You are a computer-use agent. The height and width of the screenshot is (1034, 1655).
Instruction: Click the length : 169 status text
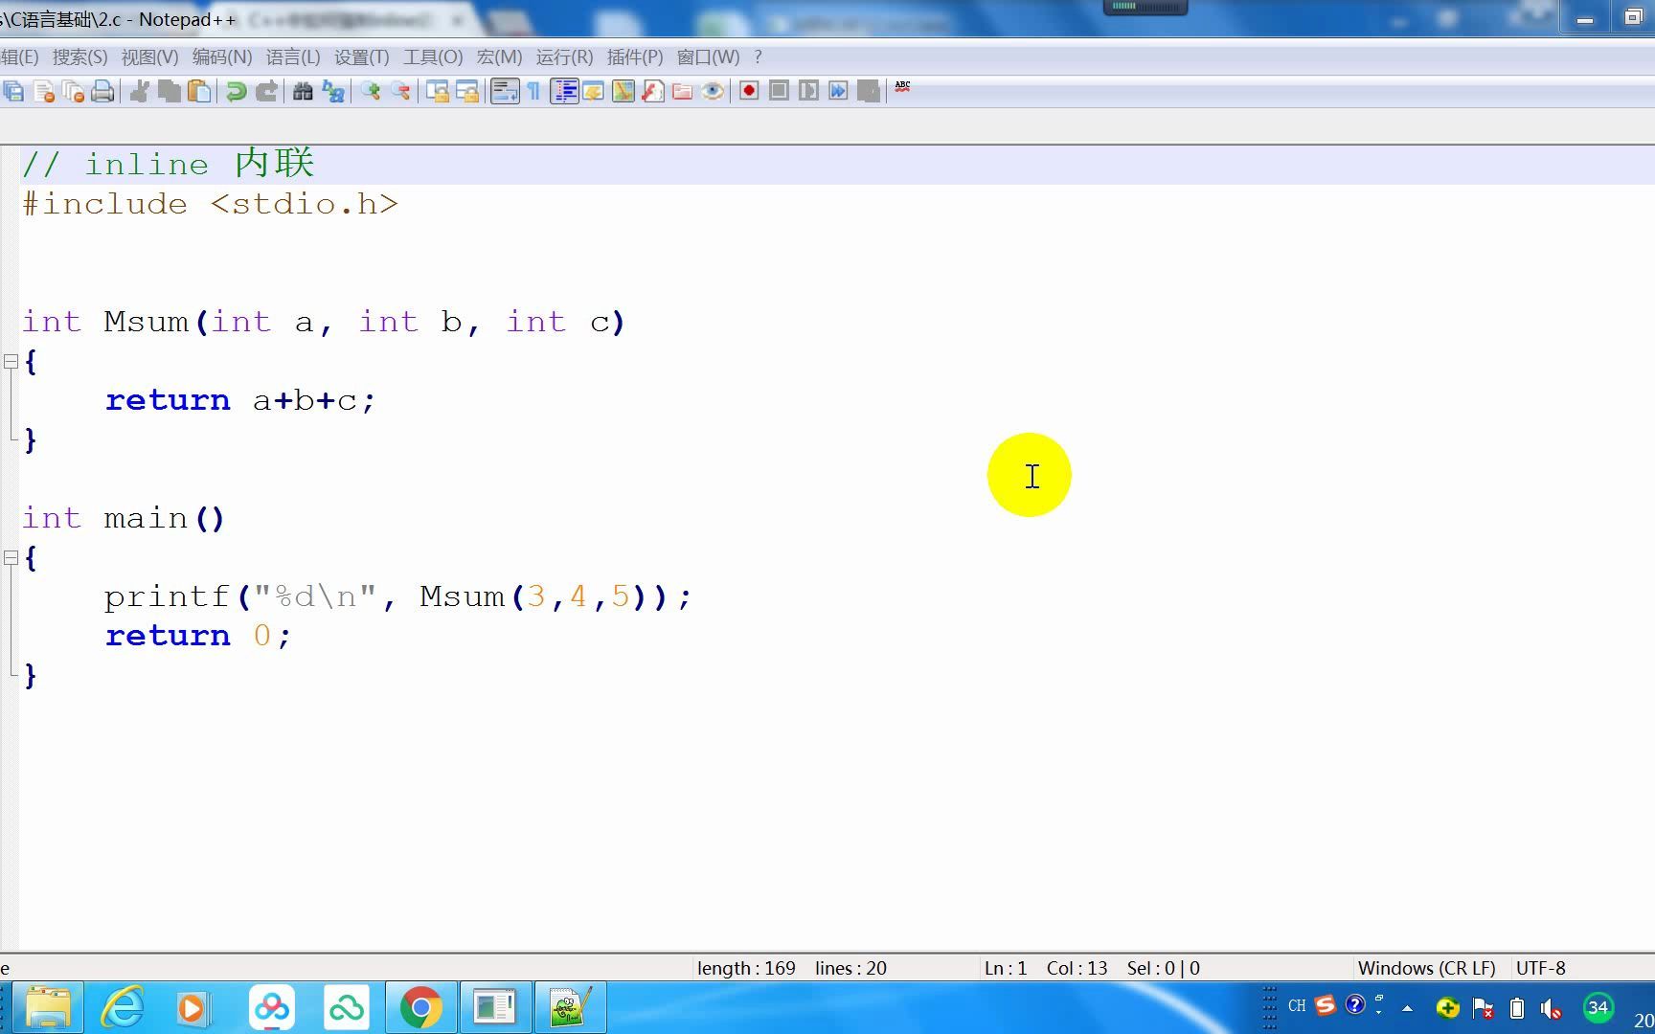(746, 968)
